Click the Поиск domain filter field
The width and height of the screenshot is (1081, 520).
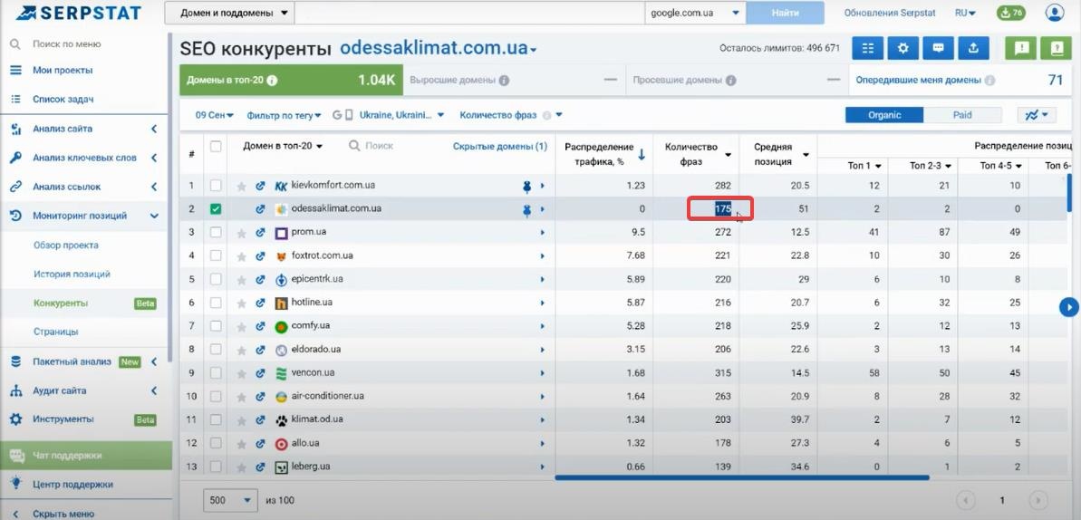click(379, 146)
